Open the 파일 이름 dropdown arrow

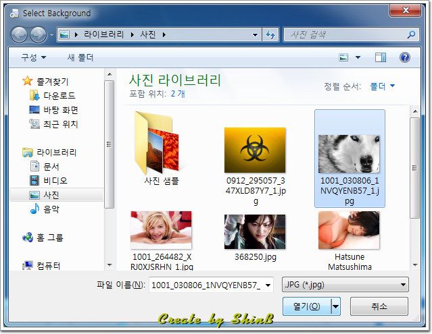tap(268, 285)
